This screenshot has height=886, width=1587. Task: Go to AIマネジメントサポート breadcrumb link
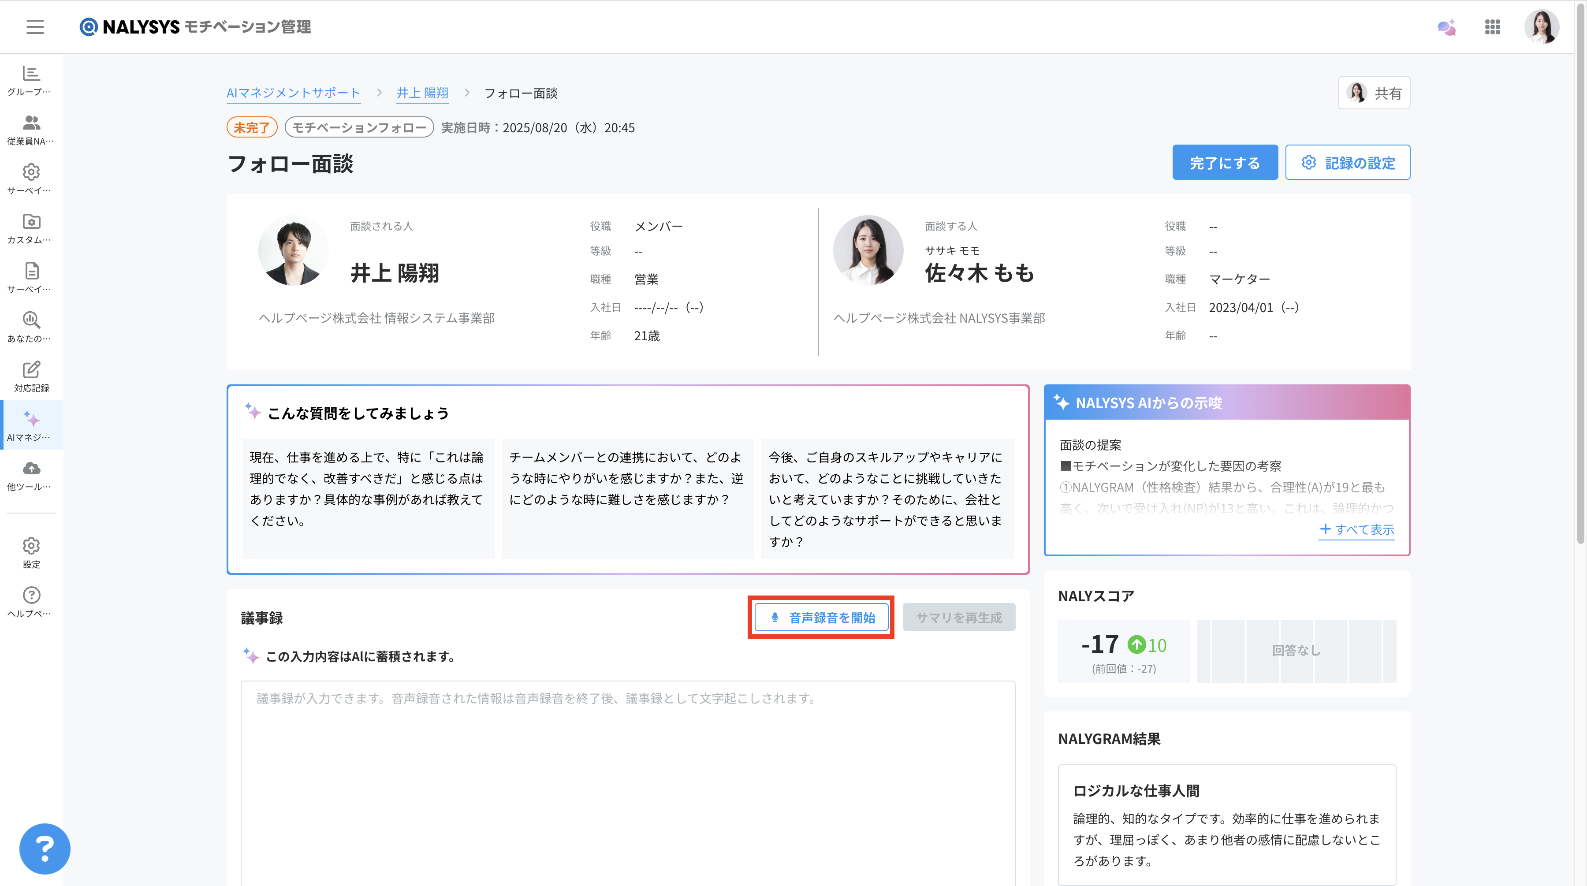tap(293, 93)
